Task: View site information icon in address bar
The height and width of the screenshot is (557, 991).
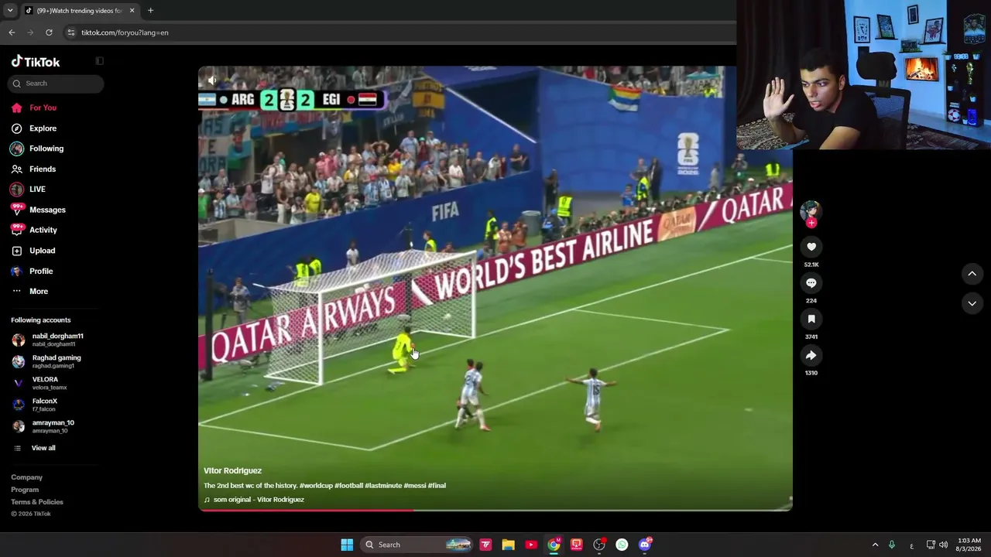Action: [x=71, y=32]
